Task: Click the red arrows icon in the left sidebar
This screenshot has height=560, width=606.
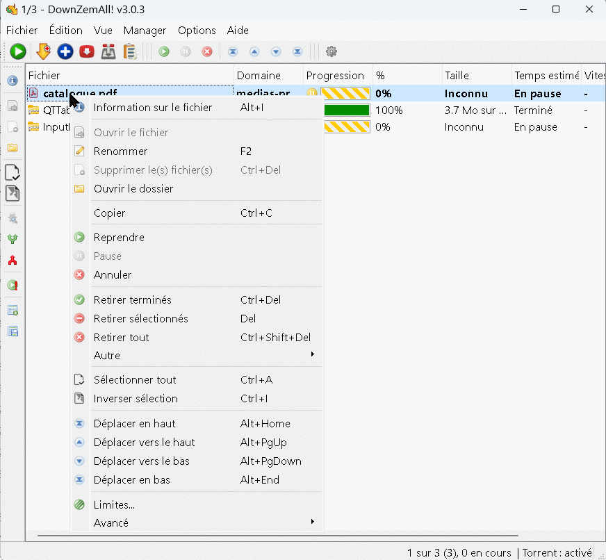Action: (x=13, y=260)
